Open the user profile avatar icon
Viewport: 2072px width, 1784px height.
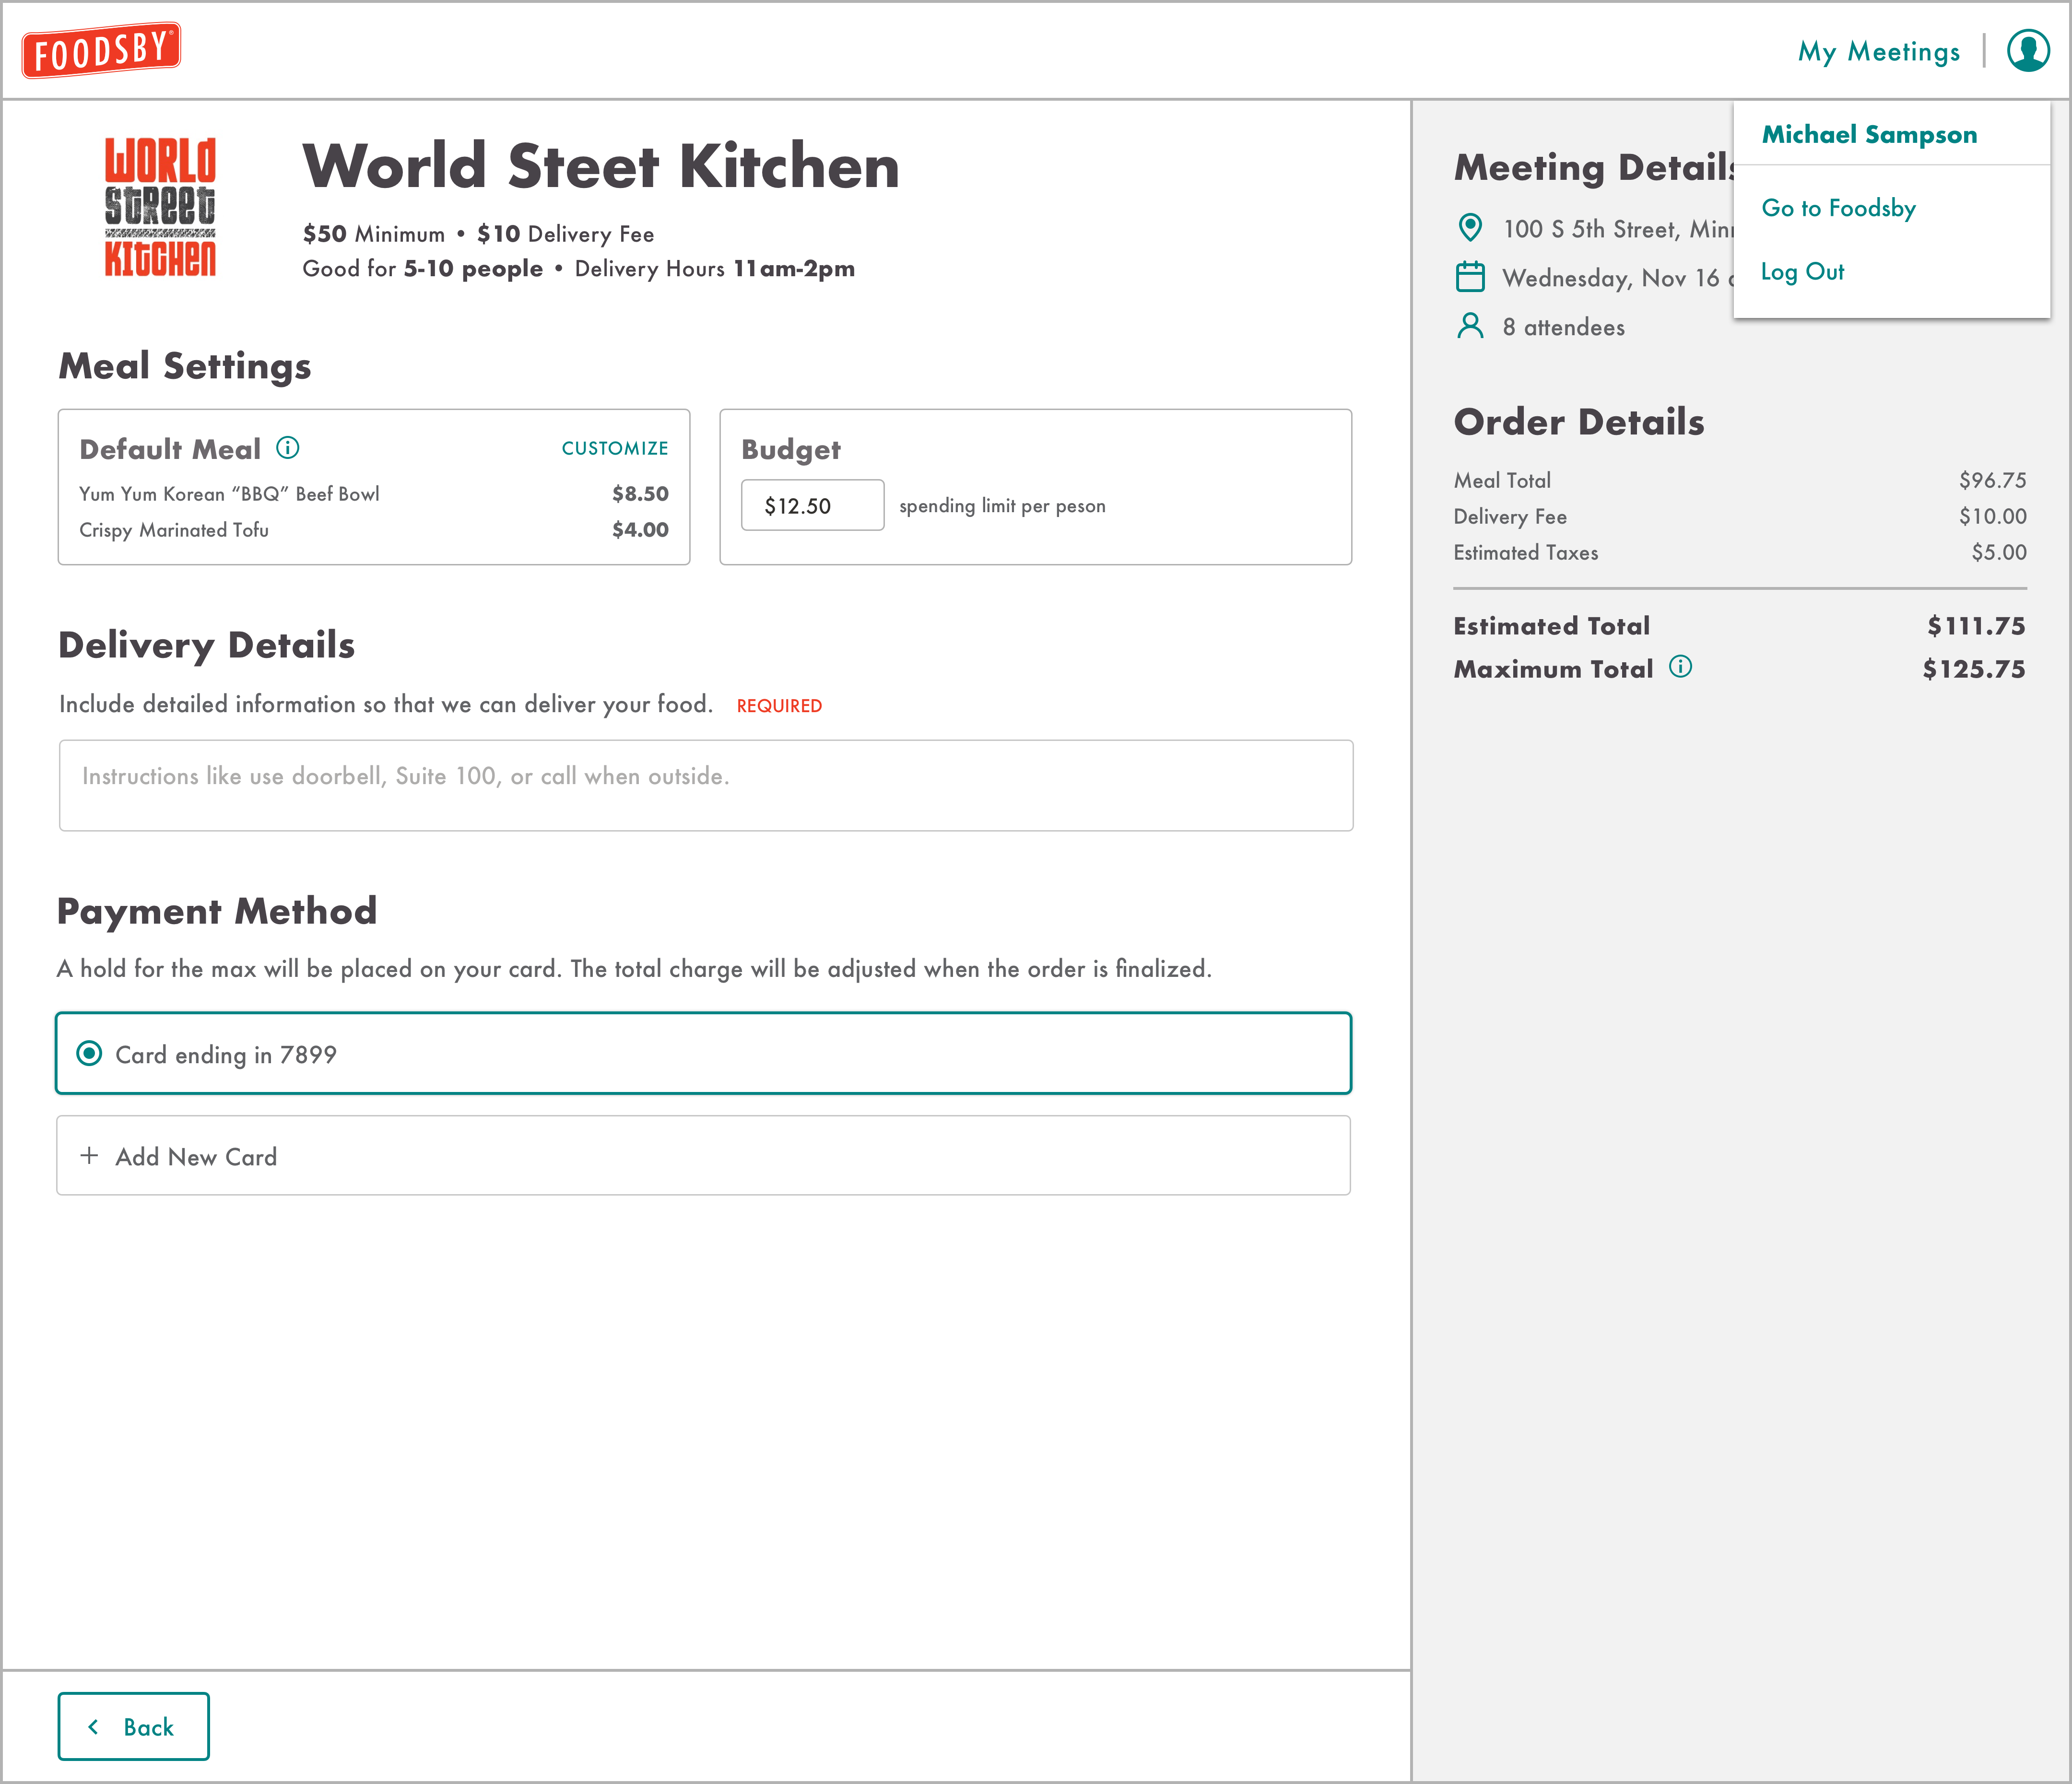[x=2028, y=50]
